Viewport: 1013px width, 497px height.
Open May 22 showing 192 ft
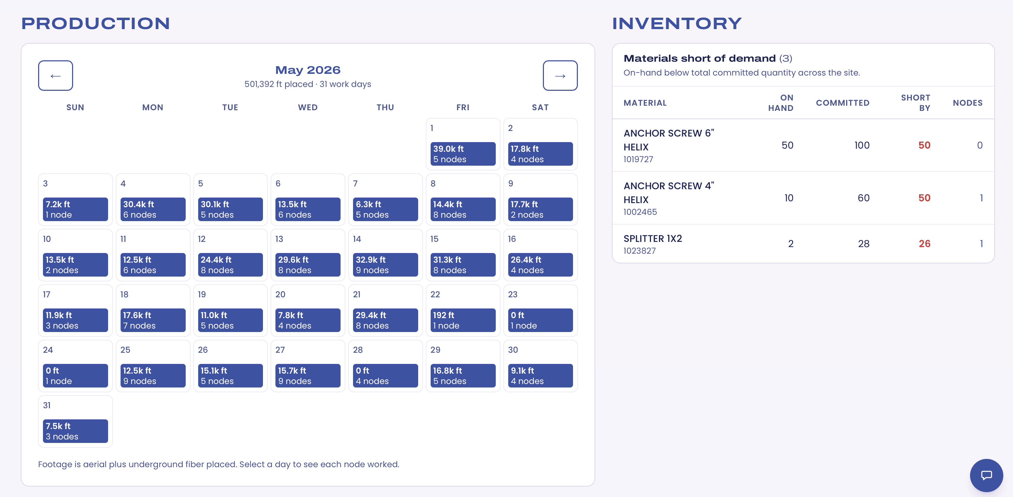(463, 311)
